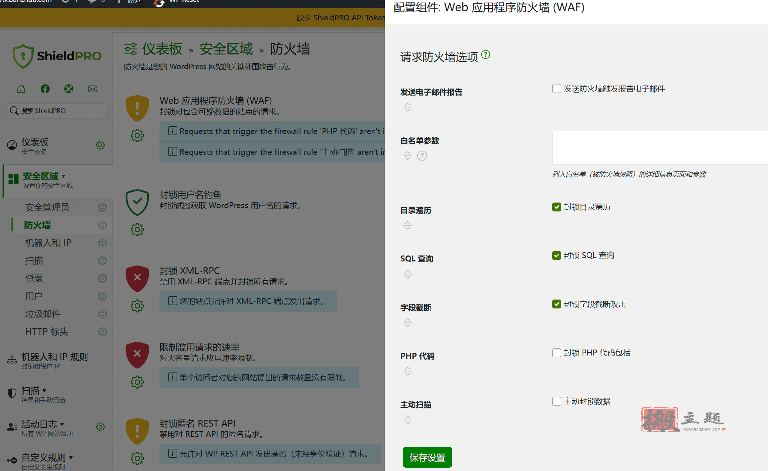Open the Facebook icon in sidebar
Image resolution: width=768 pixels, height=471 pixels.
coord(45,89)
